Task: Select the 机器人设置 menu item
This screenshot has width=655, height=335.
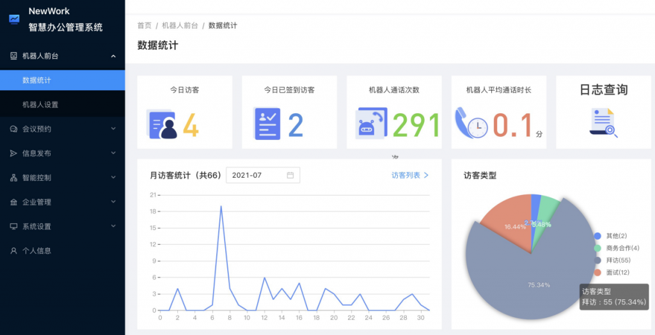Action: [40, 104]
